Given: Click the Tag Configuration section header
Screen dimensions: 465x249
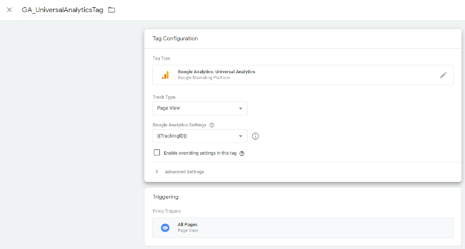Looking at the screenshot, I should [175, 39].
